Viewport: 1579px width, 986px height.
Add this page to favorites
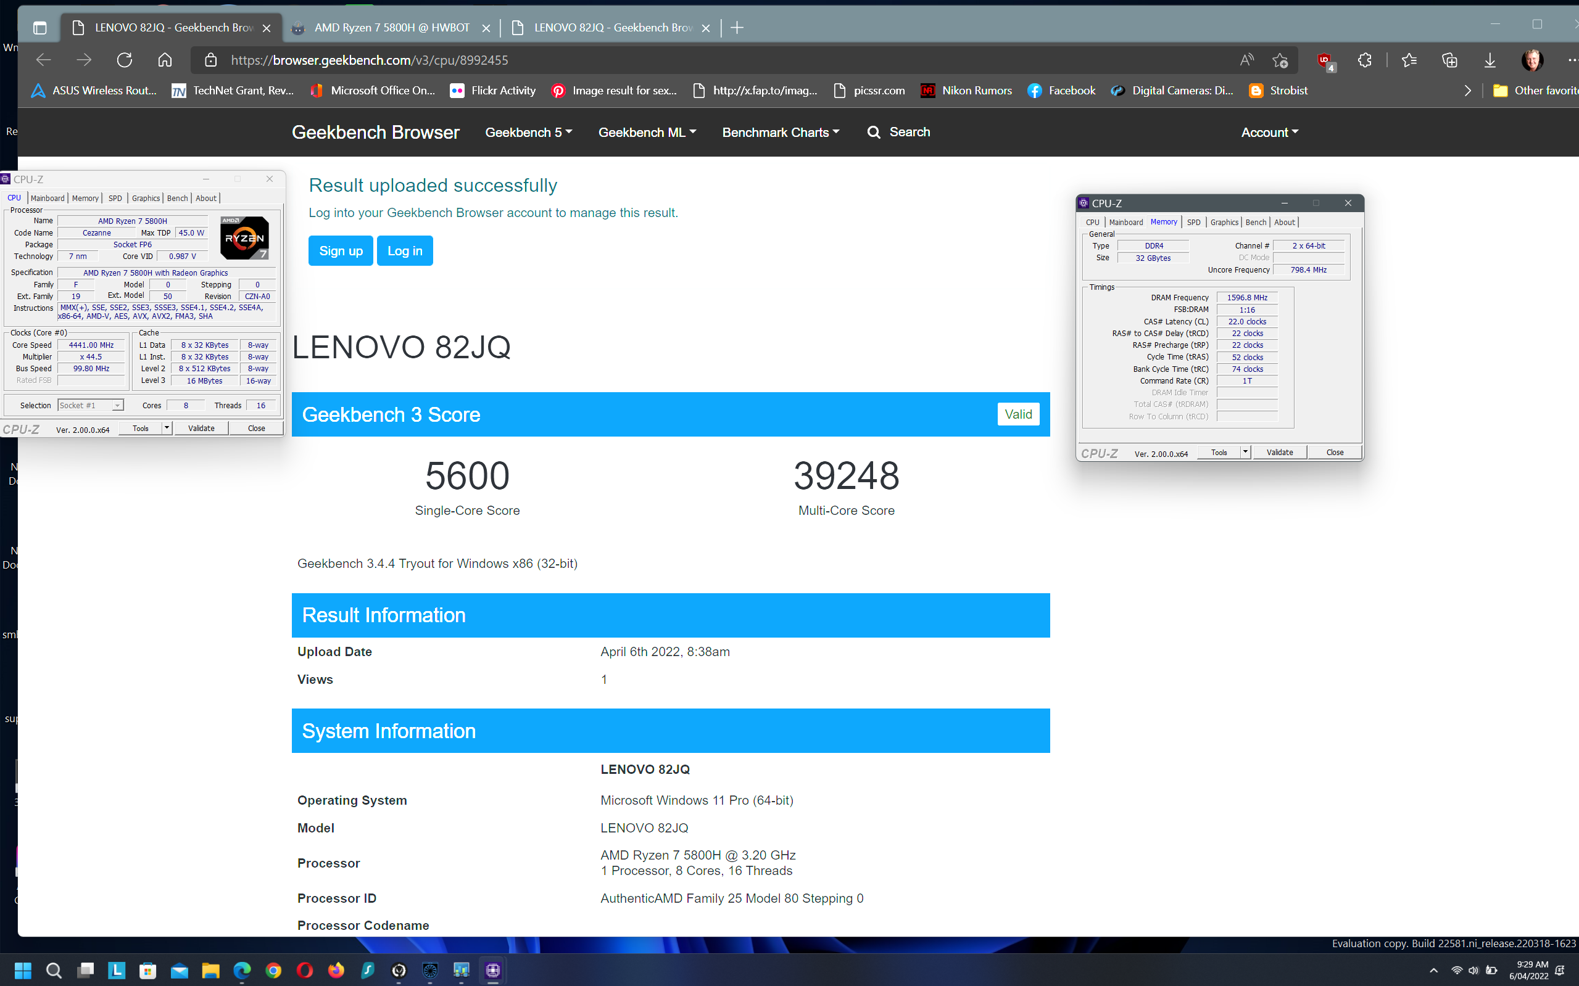coord(1280,60)
